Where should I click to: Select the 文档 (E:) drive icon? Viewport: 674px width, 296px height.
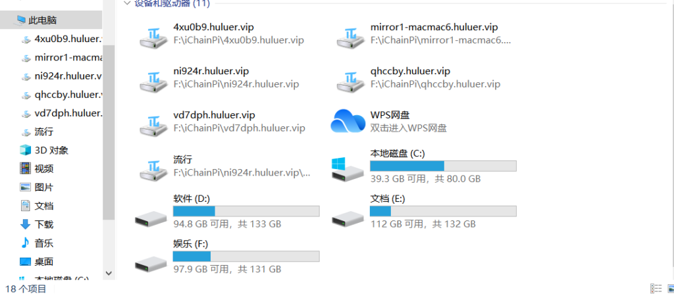click(348, 218)
